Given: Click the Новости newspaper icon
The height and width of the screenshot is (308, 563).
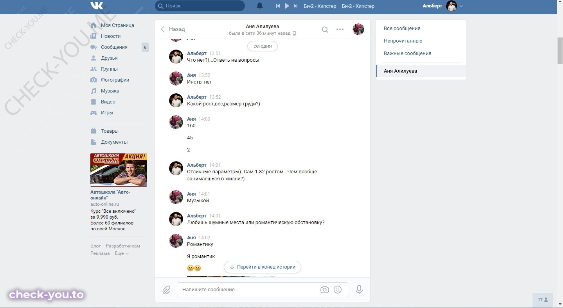Looking at the screenshot, I should [x=94, y=36].
